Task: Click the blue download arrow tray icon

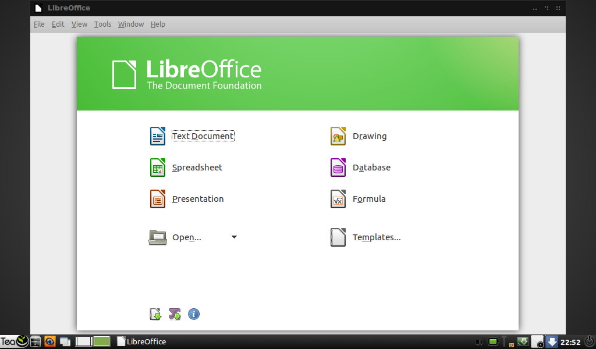Action: pos(552,341)
